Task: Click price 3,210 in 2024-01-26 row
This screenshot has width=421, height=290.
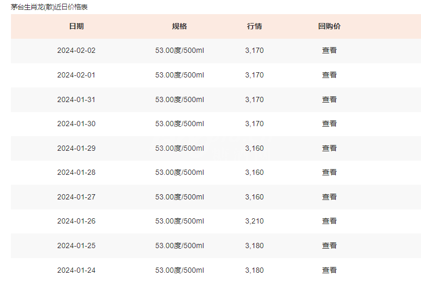Action: click(x=254, y=221)
